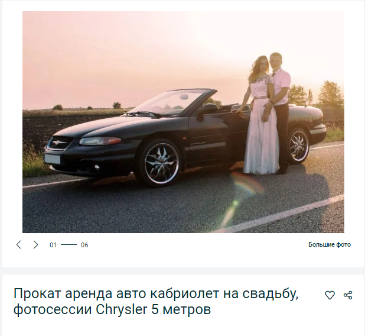
Task: Add the listing to favorites with the heart icon
Action: pos(330,295)
